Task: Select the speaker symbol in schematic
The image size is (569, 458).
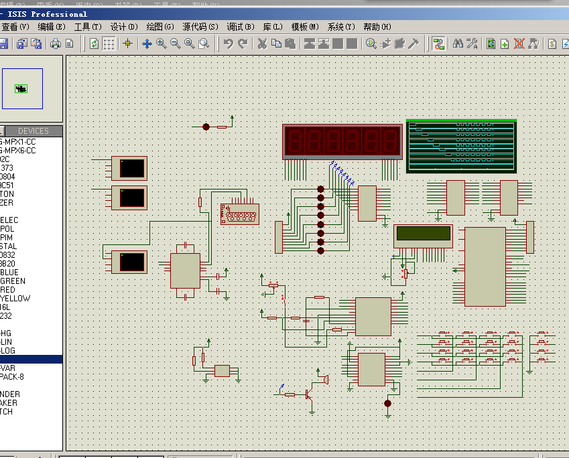Action: 326,380
